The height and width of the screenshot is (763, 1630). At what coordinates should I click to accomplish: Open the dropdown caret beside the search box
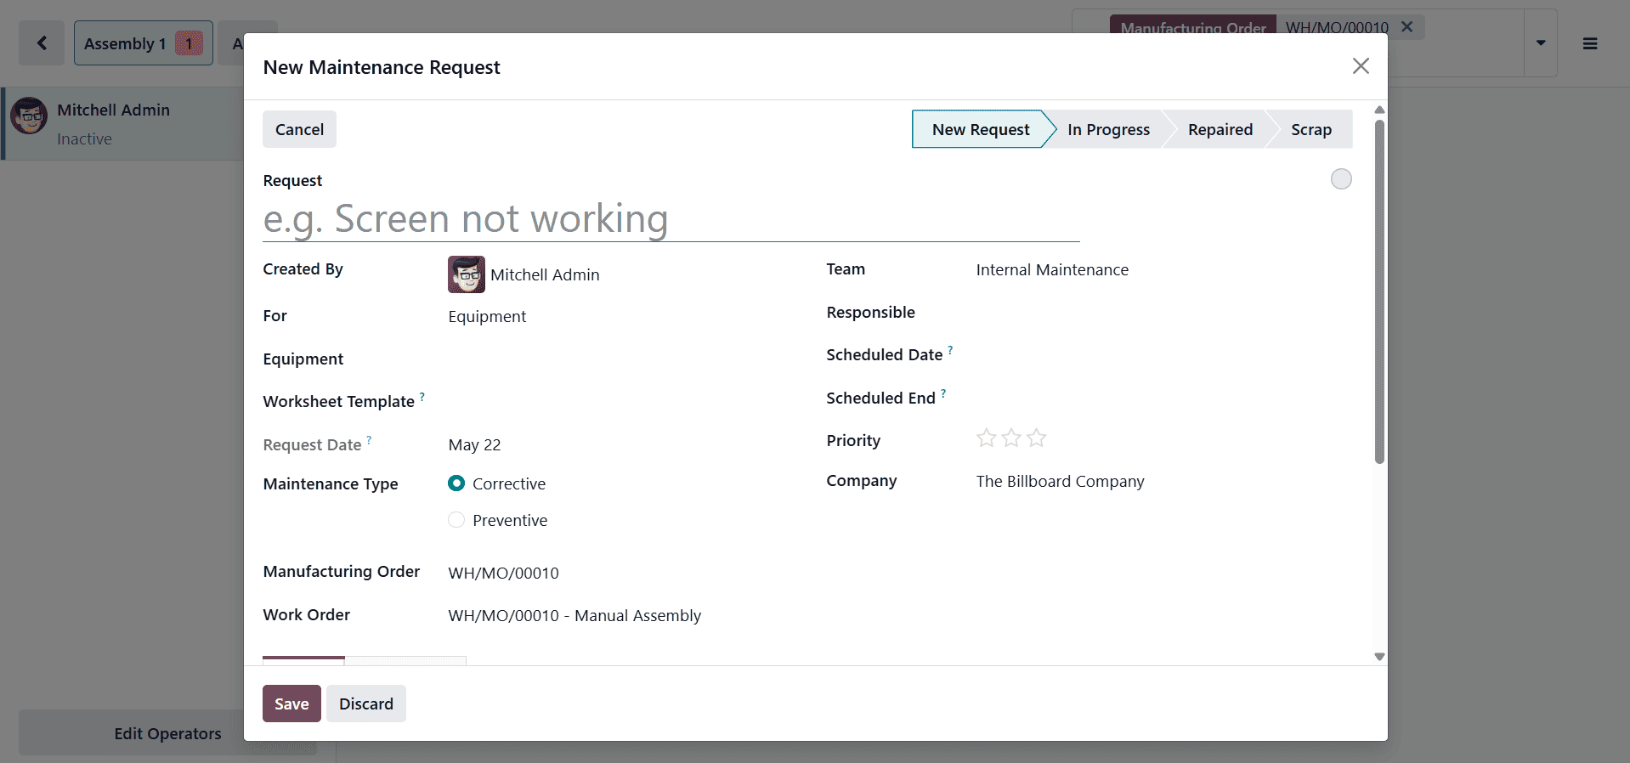(x=1540, y=43)
